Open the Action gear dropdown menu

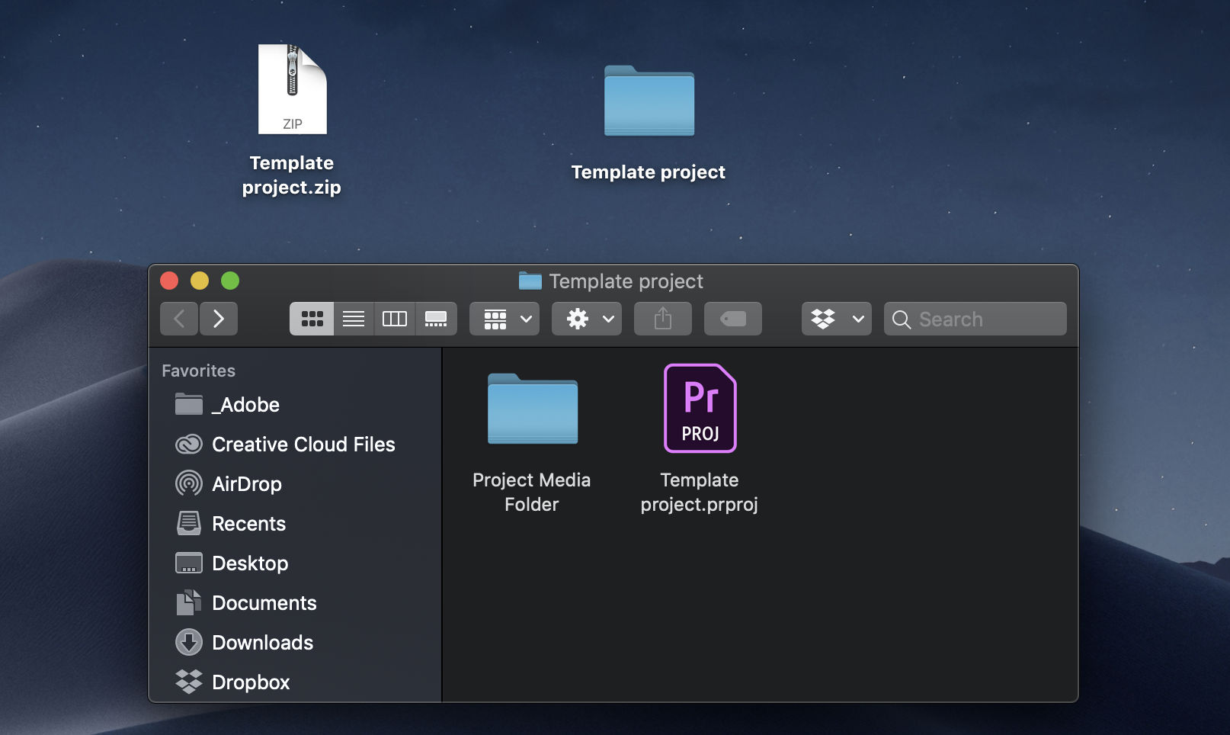[586, 319]
